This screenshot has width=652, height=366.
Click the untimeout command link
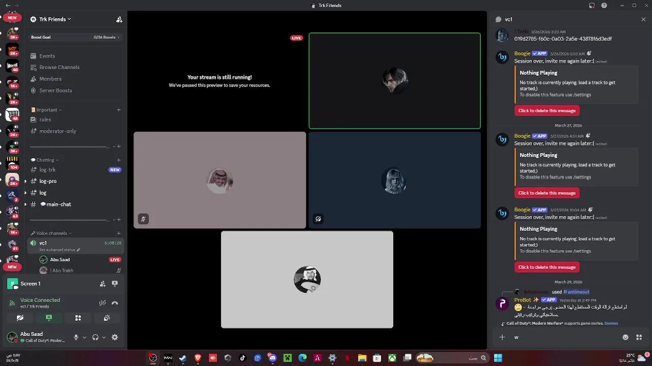coord(576,292)
